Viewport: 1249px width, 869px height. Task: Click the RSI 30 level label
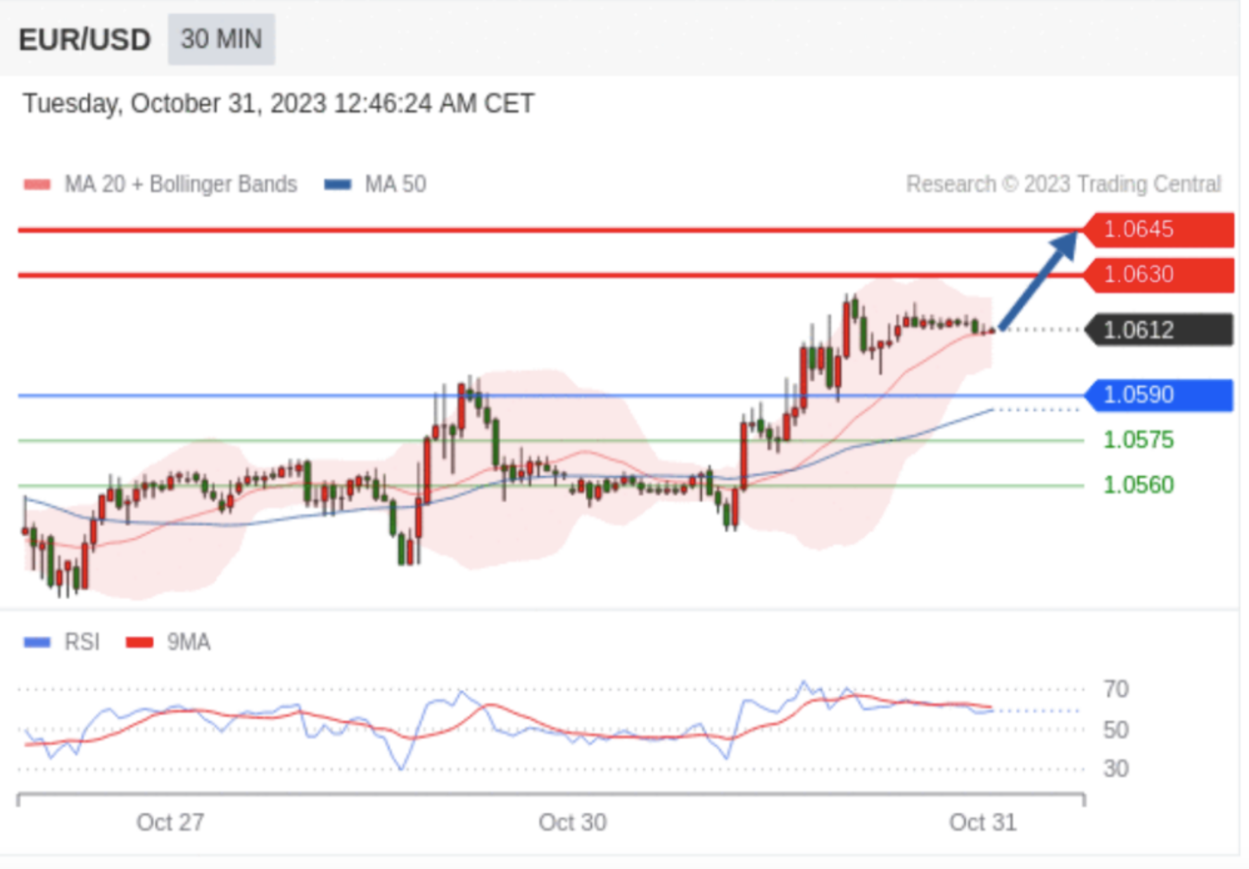[x=1115, y=769]
